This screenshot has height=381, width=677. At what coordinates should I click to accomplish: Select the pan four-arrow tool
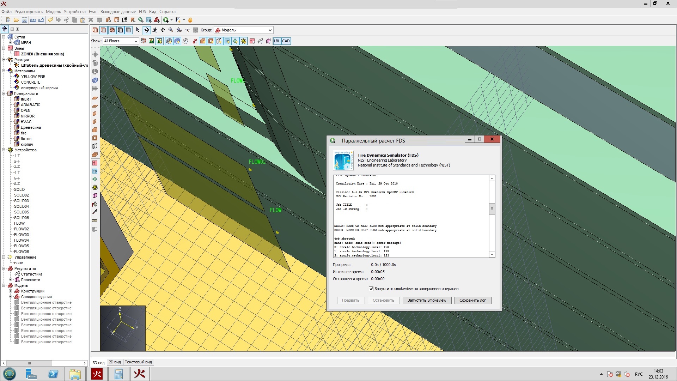coord(163,30)
